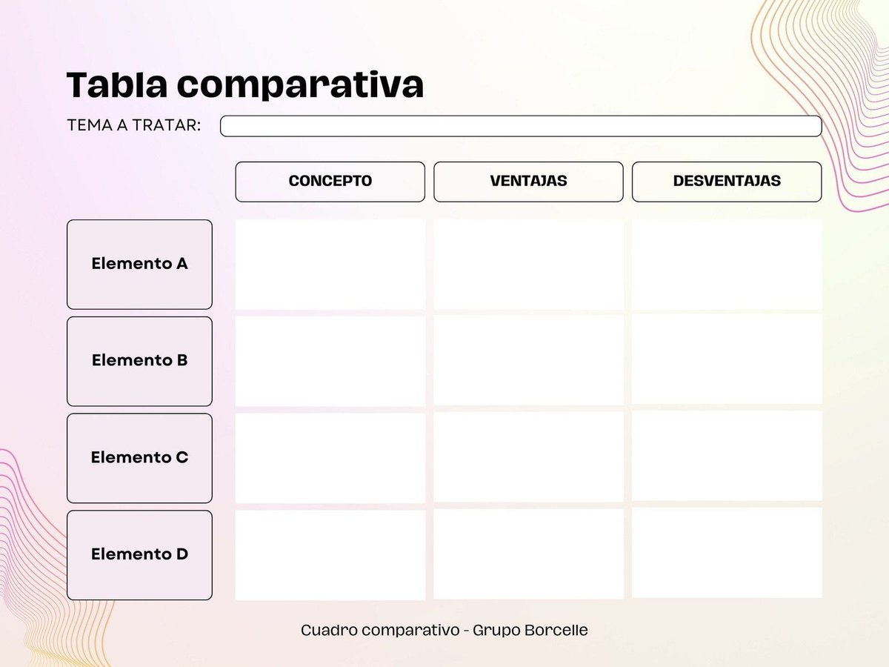Click the Ventajas cell for Elemento C
The image size is (889, 667).
tap(528, 457)
